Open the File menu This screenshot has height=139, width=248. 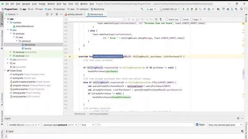[7, 4]
